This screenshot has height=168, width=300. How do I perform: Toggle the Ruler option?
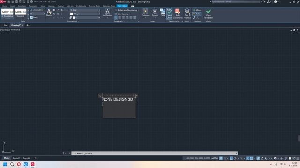[196, 14]
